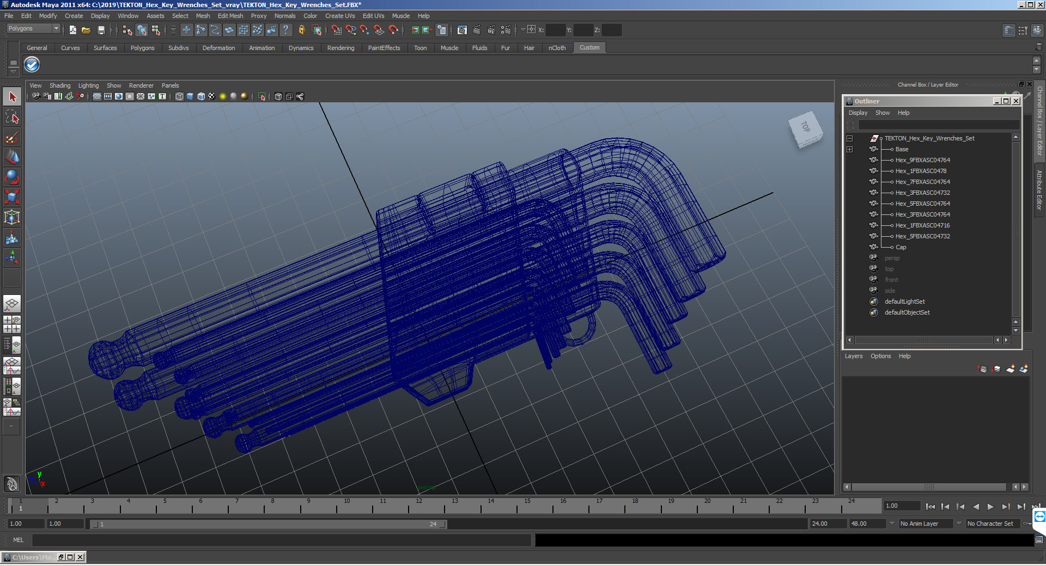Click the current frame input field

pyautogui.click(x=902, y=506)
